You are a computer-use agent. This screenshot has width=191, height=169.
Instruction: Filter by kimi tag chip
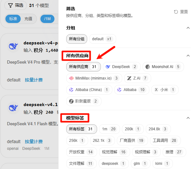(x=163, y=164)
